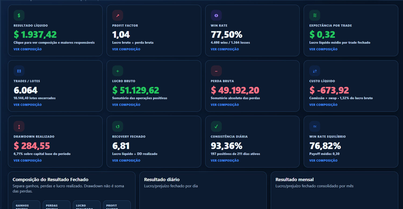
Task: Click the swap arrows icon on Custo Líquido card
Action: 315,71
